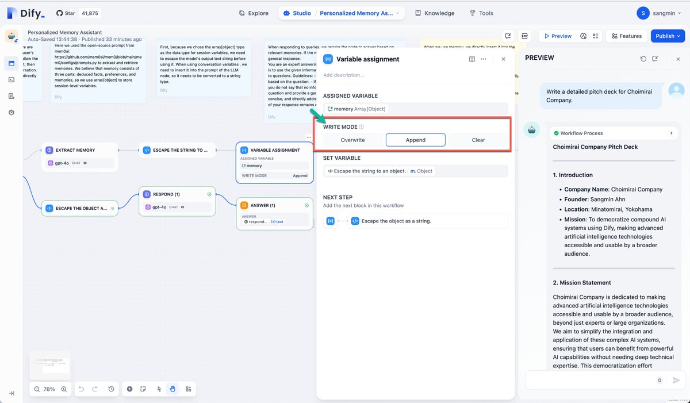Click the Features button
The height and width of the screenshot is (403, 690).
coord(626,36)
